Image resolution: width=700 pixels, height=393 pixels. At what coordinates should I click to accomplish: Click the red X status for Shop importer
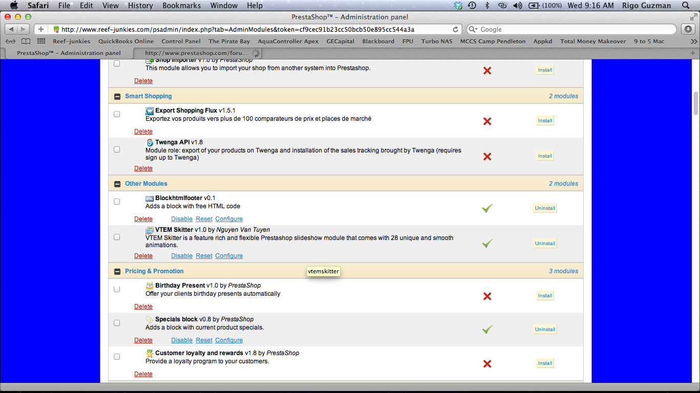click(487, 71)
